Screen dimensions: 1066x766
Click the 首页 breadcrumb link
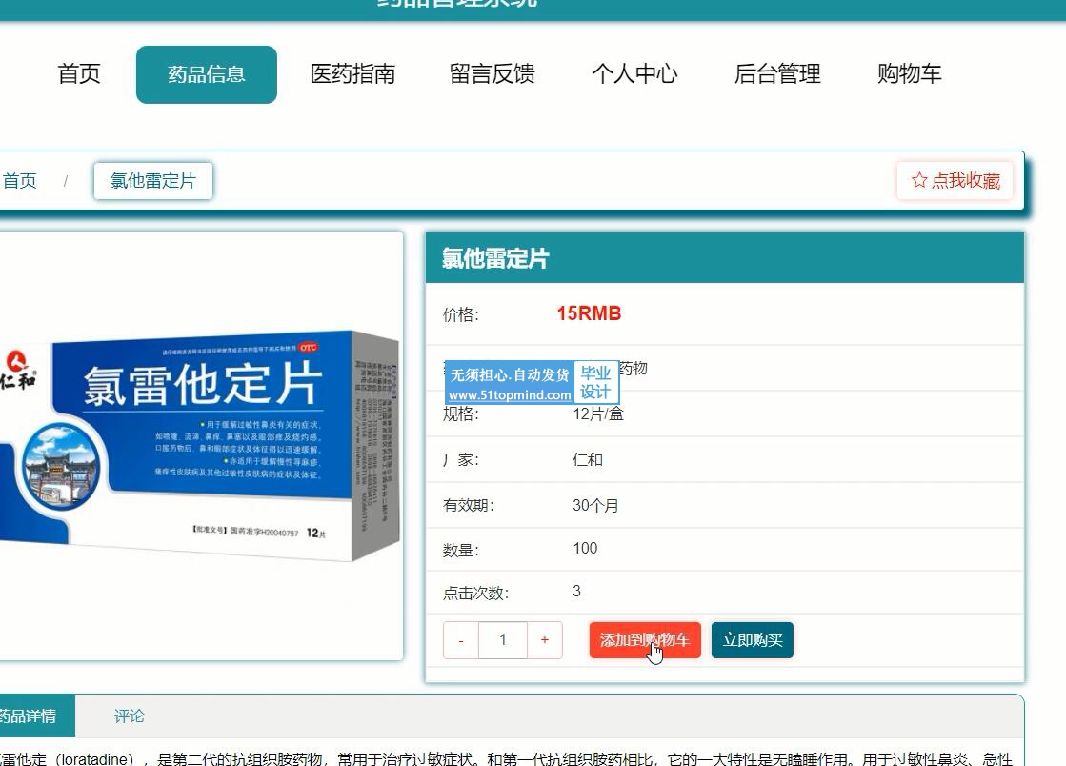(19, 181)
